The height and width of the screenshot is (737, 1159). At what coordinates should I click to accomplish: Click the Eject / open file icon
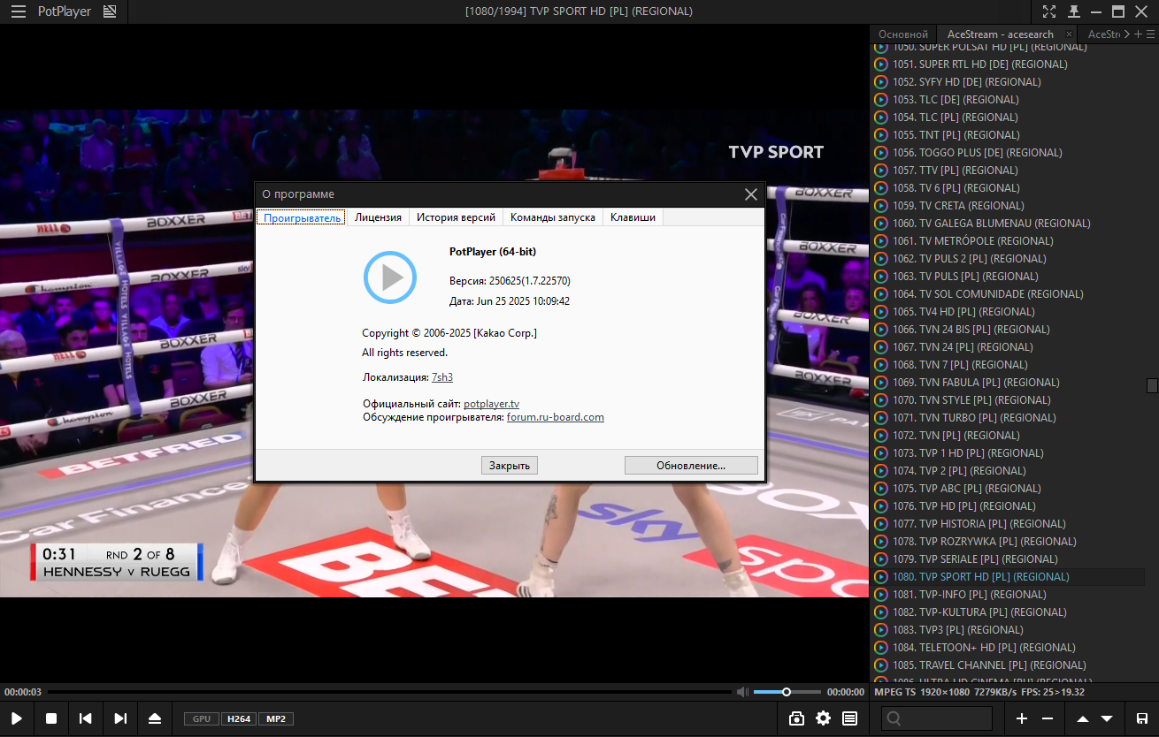coord(155,718)
